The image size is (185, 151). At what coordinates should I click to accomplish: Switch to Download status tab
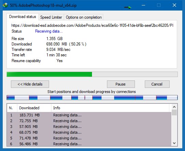pos(22,17)
